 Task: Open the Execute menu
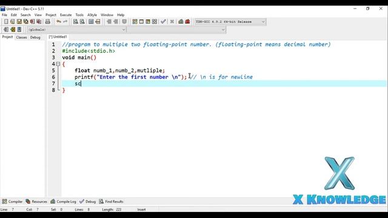[66, 15]
